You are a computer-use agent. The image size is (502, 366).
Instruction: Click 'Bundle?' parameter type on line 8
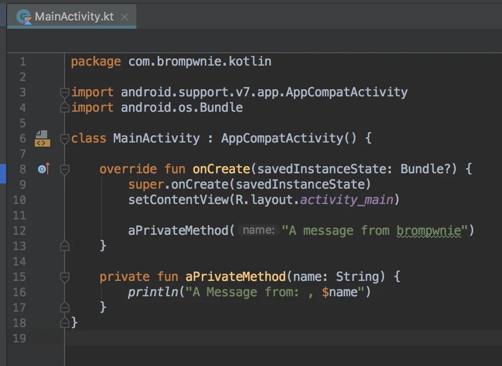point(425,169)
